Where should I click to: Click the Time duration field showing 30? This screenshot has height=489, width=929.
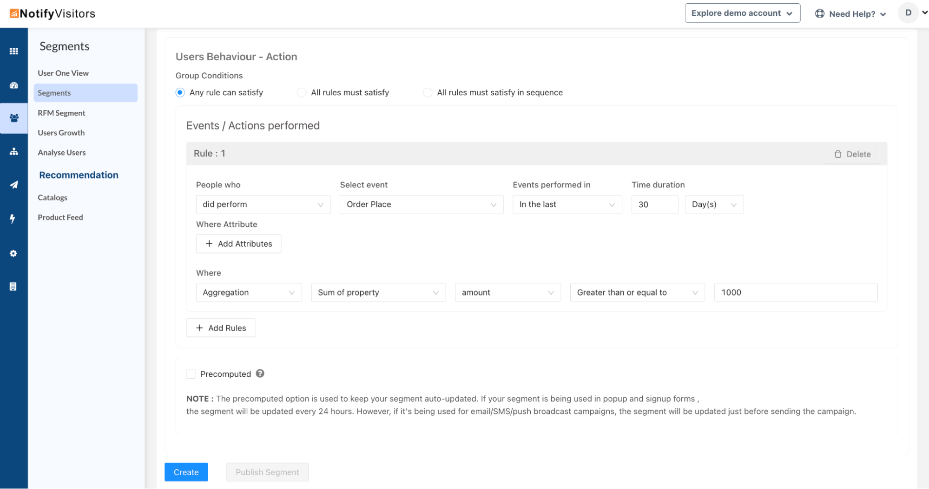tap(654, 205)
